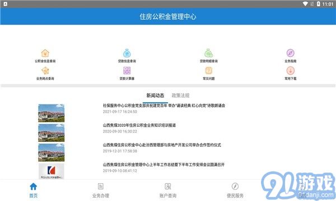Open news about 社保服务中心公积金党支部 poetry recital
The image size is (336, 201).
point(164,106)
